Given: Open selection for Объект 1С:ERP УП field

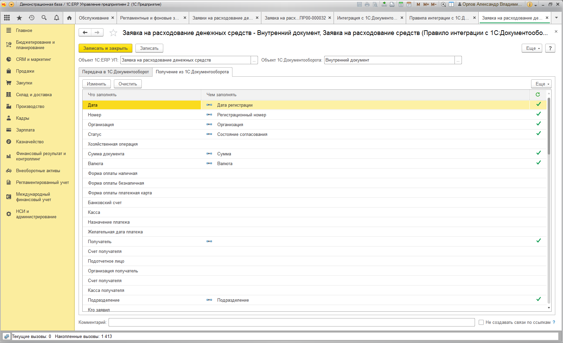Looking at the screenshot, I should click(254, 60).
